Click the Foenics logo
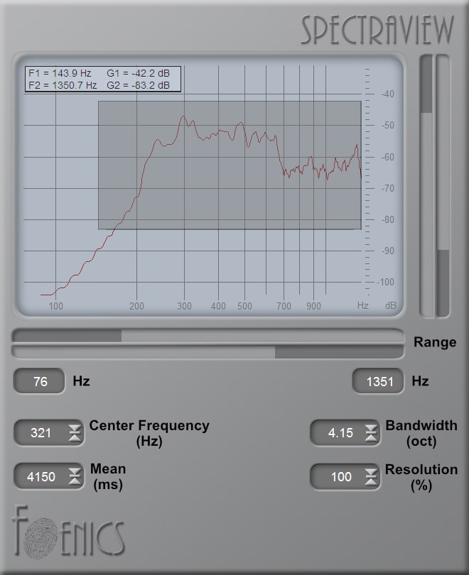The image size is (469, 575). pos(68,532)
